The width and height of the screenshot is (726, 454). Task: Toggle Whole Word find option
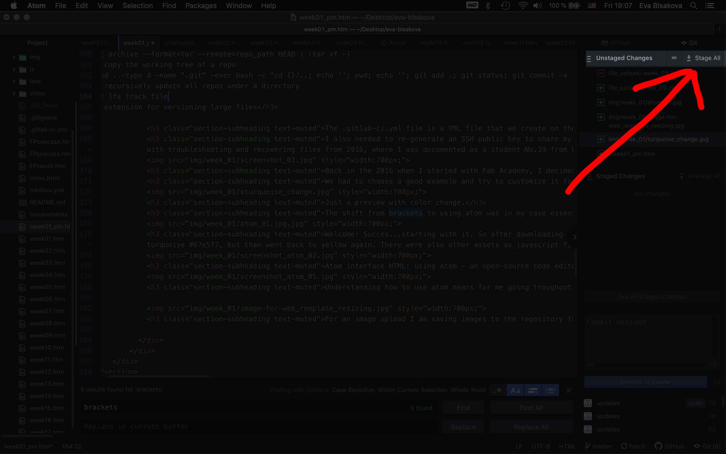tap(551, 390)
